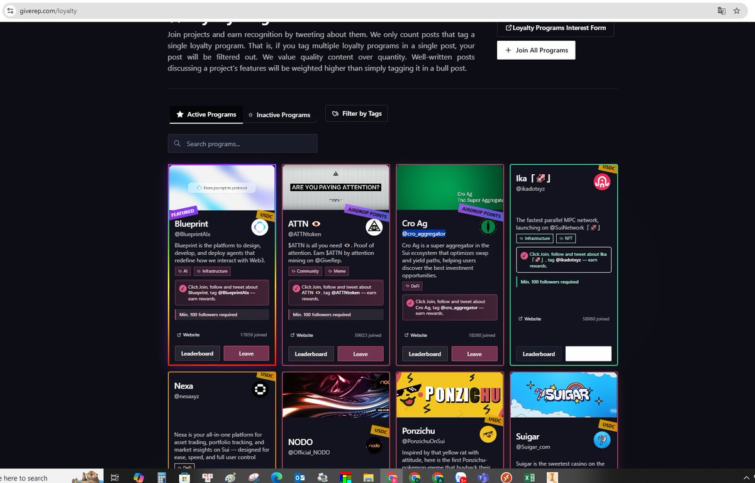This screenshot has height=483, width=755.
Task: Open the Filter by Tags dropdown
Action: (357, 113)
